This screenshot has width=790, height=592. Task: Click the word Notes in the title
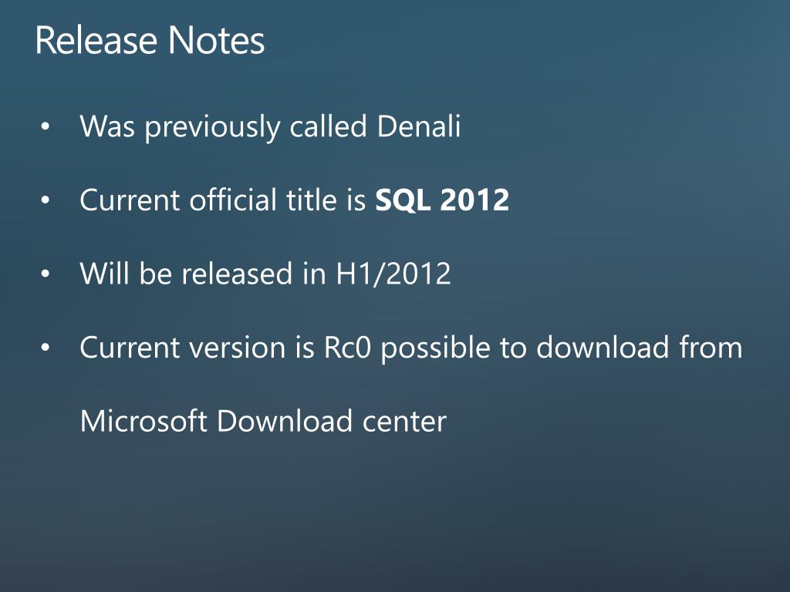tap(216, 40)
